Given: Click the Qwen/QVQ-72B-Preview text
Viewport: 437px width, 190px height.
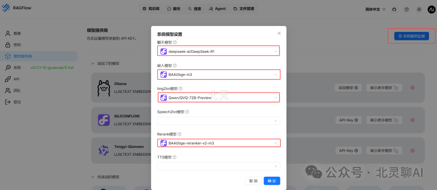Looking at the screenshot, I should point(190,98).
